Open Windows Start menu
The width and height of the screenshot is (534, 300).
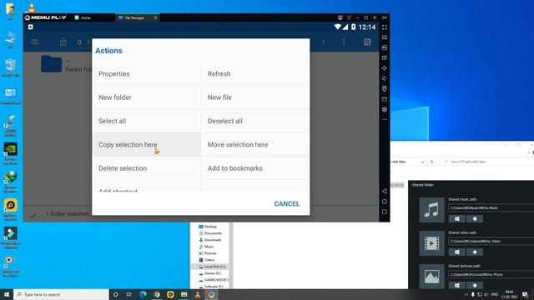[7, 294]
